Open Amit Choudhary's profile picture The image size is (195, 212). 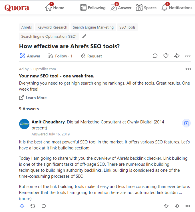click(24, 124)
